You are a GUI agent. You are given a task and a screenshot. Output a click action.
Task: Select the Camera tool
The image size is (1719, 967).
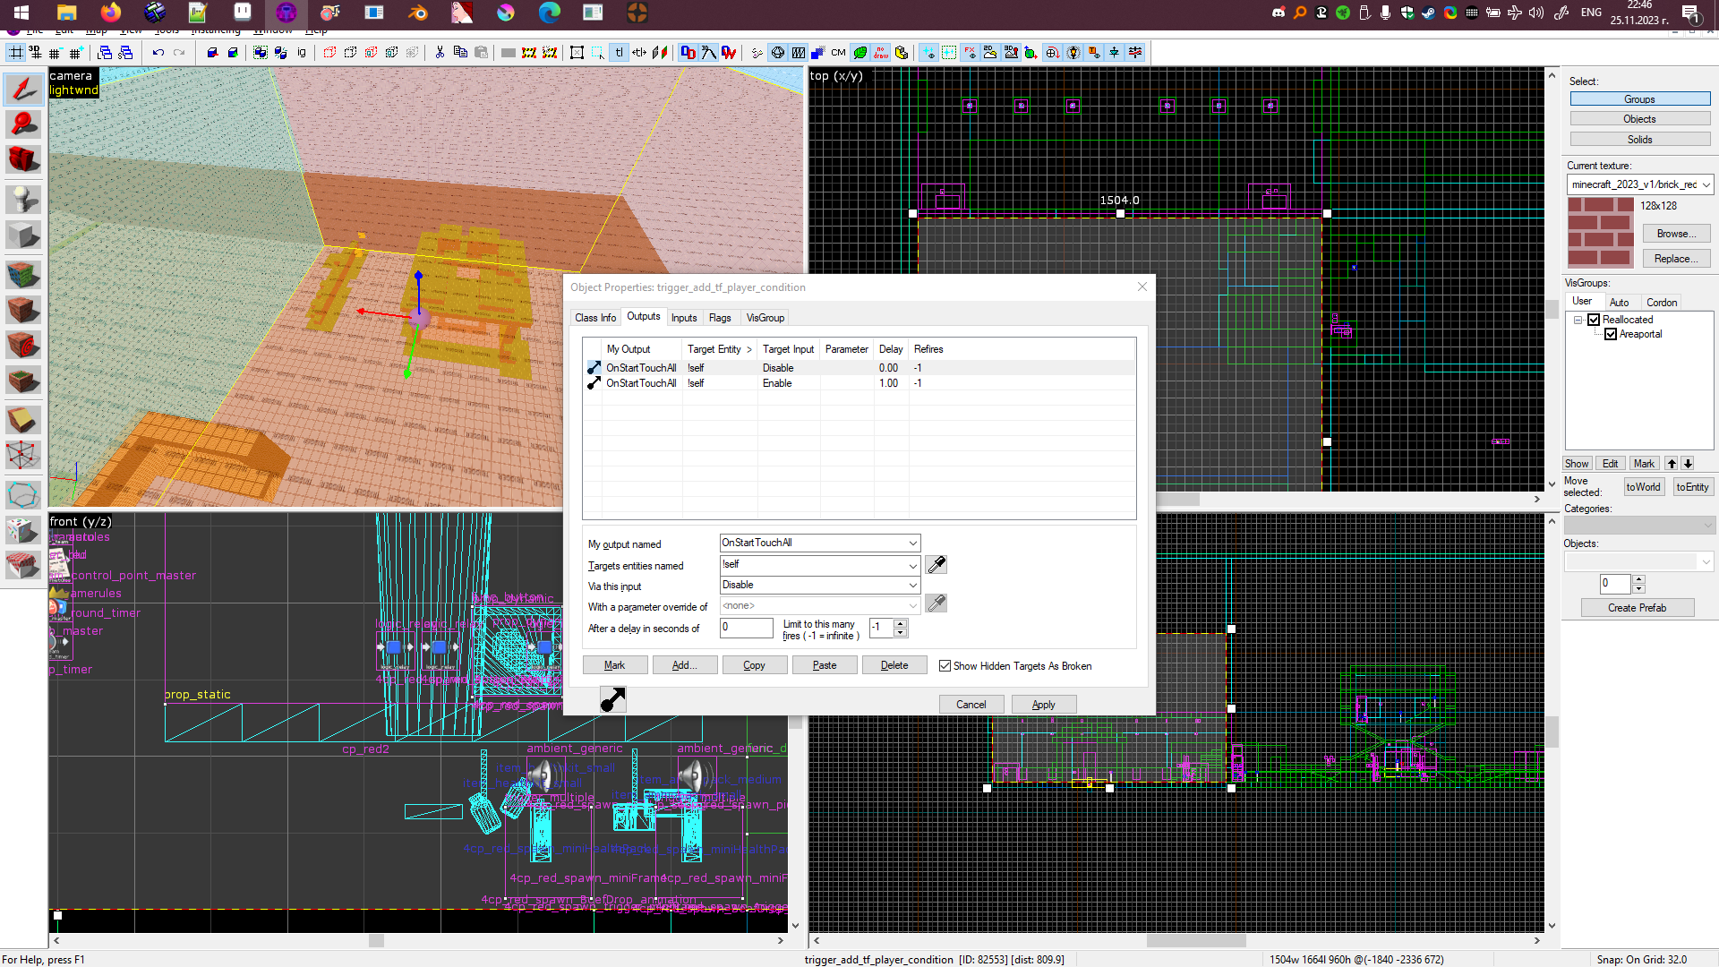click(23, 159)
